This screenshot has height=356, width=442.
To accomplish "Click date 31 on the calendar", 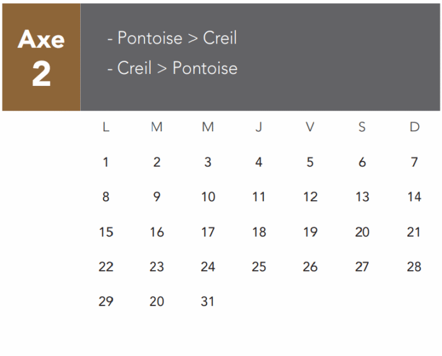I will [208, 302].
